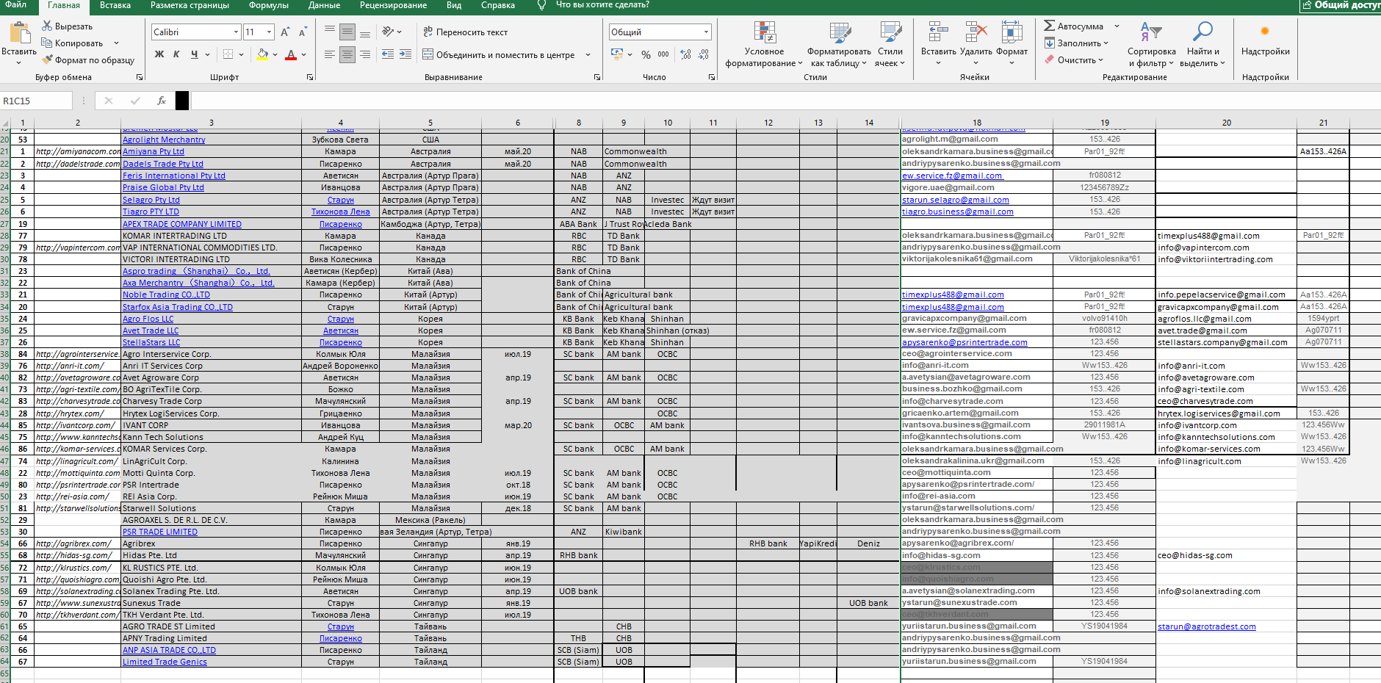Open Fill (Заполнить) dropdown
This screenshot has width=1381, height=683.
pyautogui.click(x=1076, y=43)
